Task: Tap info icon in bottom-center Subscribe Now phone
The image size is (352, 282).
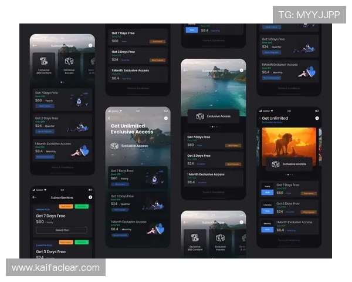Action: click(241, 222)
